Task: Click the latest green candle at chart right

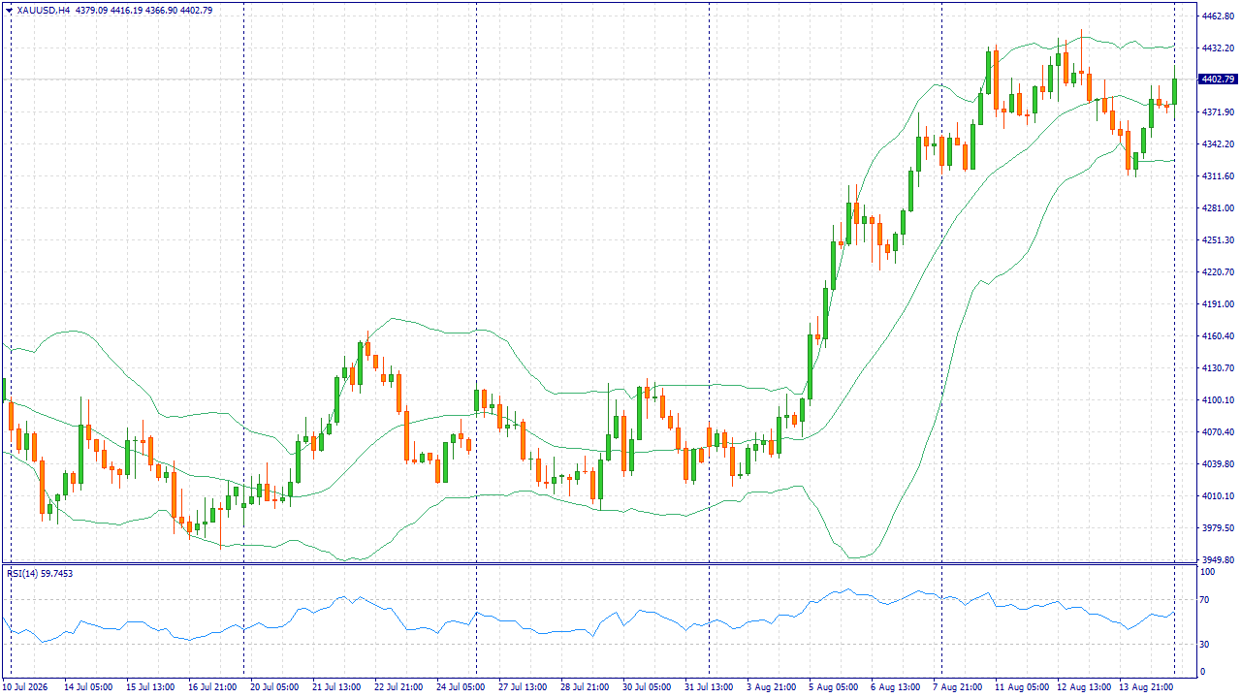Action: [x=1174, y=90]
